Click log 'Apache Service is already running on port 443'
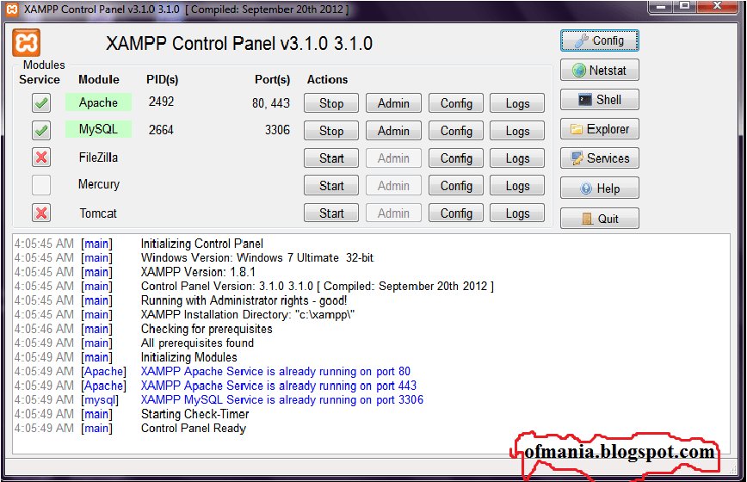 click(x=279, y=386)
